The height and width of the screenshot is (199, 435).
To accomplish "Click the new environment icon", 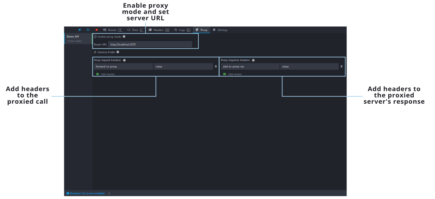I will coord(80,30).
